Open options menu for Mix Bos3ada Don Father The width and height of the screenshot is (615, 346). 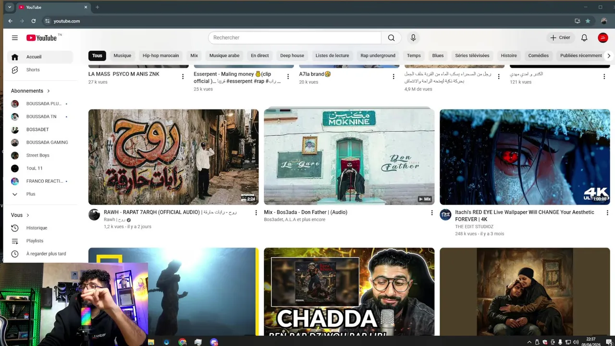431,212
